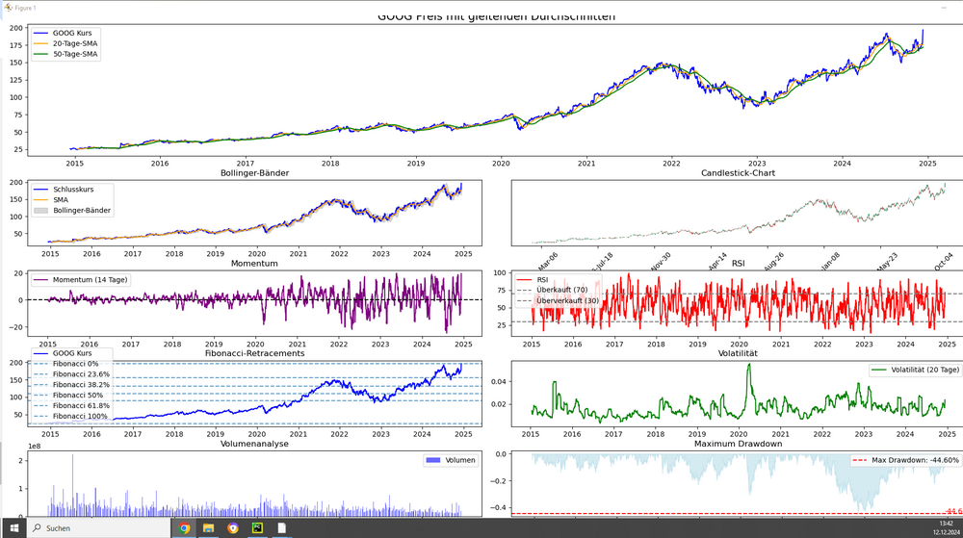Screen dimensions: 963x538
Task: Click the Maximum Drawdown chart title
Action: click(738, 444)
